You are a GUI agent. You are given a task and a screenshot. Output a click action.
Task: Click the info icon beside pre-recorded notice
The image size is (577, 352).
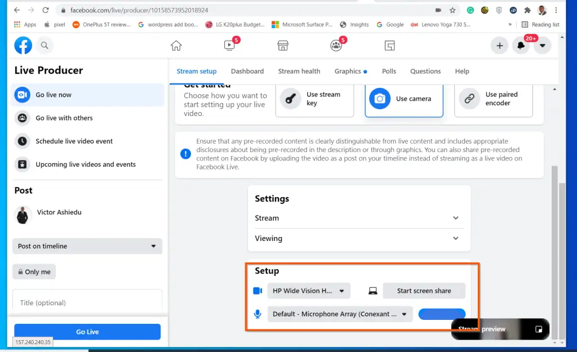click(x=185, y=154)
